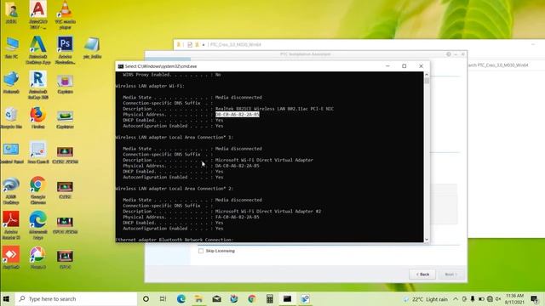The height and width of the screenshot is (306, 545).
Task: Open the AutoCAD 2017 desktop shortcut
Action: click(x=38, y=14)
